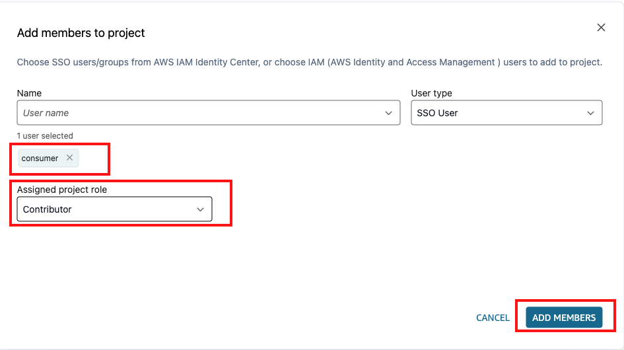
Task: Click the "Assigned project role" label
Action: click(x=62, y=190)
